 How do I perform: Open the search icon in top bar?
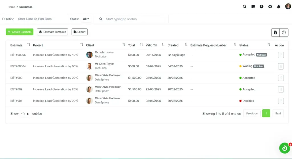point(244,7)
